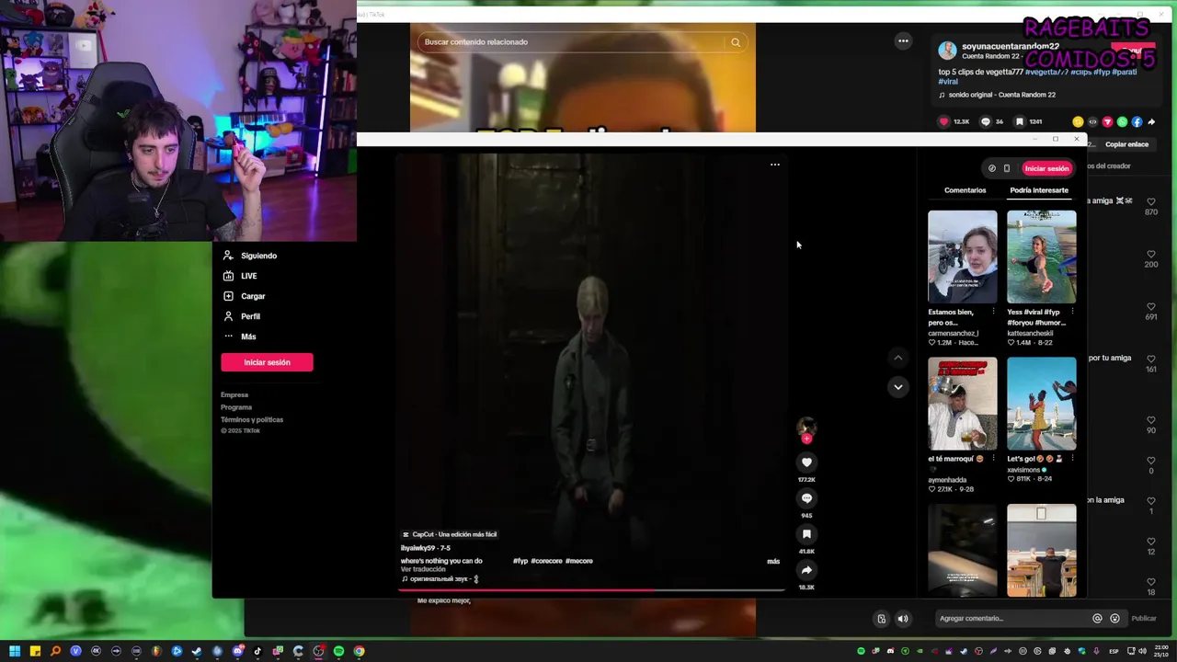Open three-dot menu of the back video
The height and width of the screenshot is (662, 1177).
point(903,40)
